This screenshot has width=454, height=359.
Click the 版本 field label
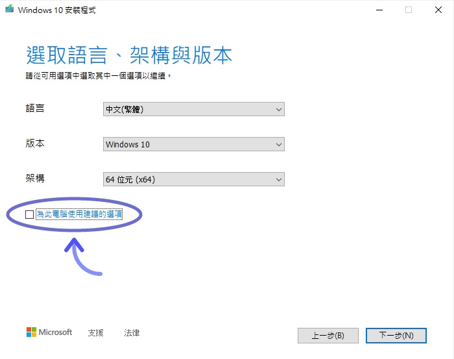coord(35,143)
